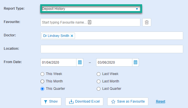
Task: Remove Dr Lindsey Smith tag
Action: pyautogui.click(x=72, y=36)
